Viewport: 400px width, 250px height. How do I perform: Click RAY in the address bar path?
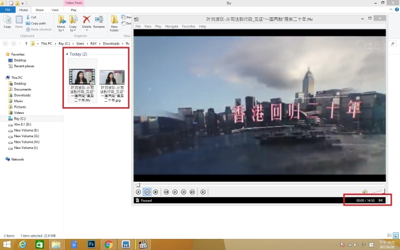coord(93,44)
